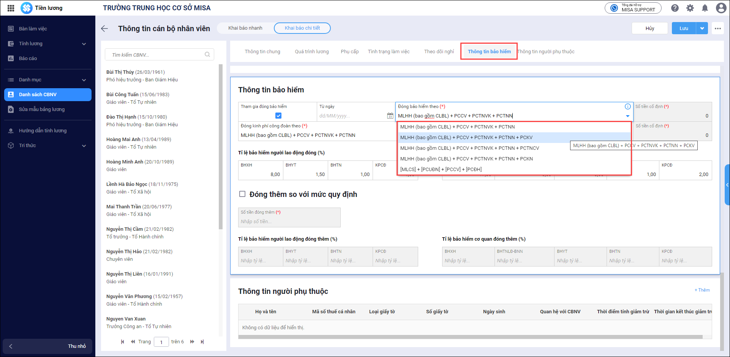Go to Bàn làm việc in sidebar

click(48, 29)
